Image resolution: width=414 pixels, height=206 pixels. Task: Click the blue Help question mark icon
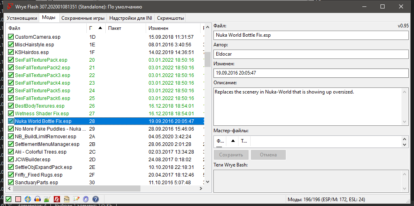[x=96, y=199]
